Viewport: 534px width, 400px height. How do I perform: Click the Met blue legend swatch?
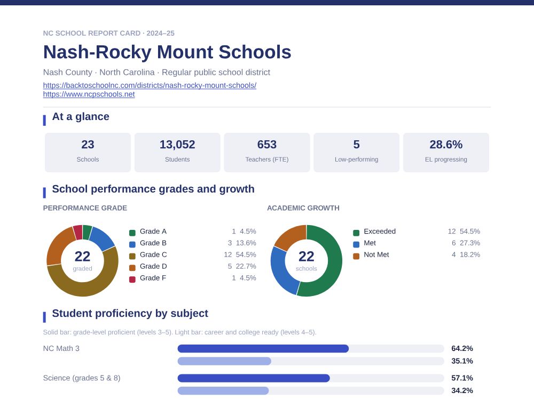pyautogui.click(x=356, y=244)
